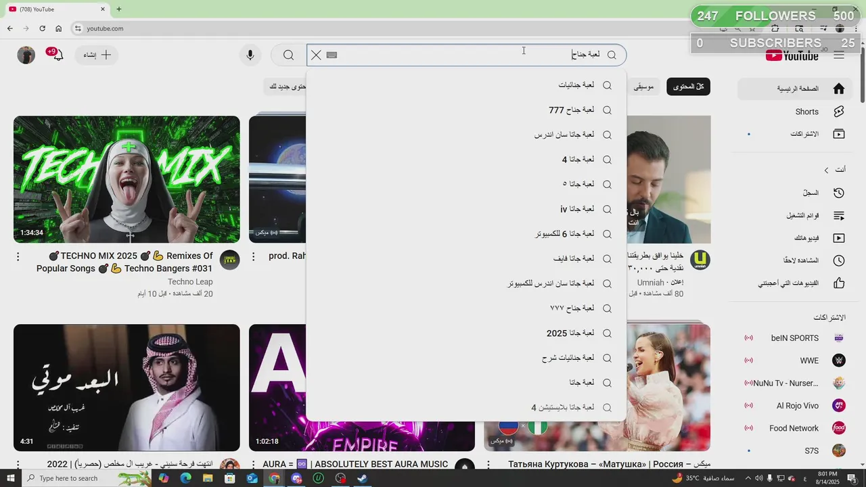Open the notifications bell with +9 badge
This screenshot has height=487, width=866.
pyautogui.click(x=58, y=55)
